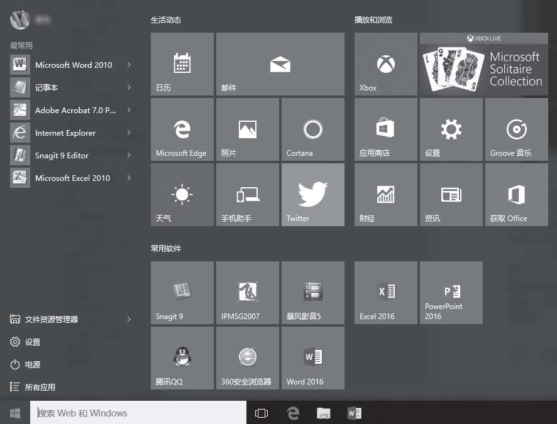Image resolution: width=557 pixels, height=424 pixels.
Task: Click the Search Web and Windows box
Action: [x=138, y=413]
